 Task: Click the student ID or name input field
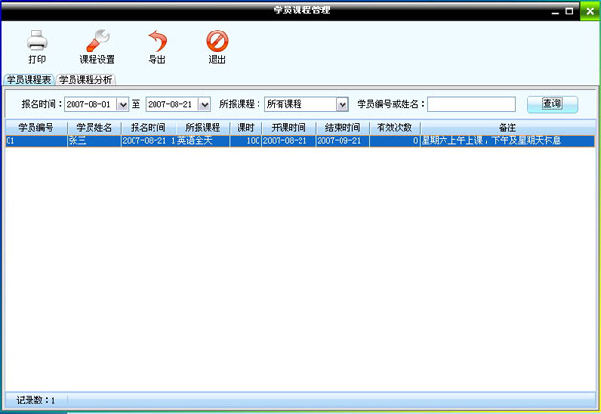(x=471, y=104)
